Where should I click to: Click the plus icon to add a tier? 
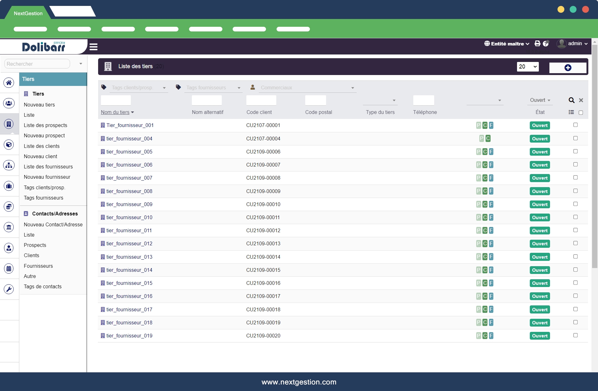tap(567, 68)
